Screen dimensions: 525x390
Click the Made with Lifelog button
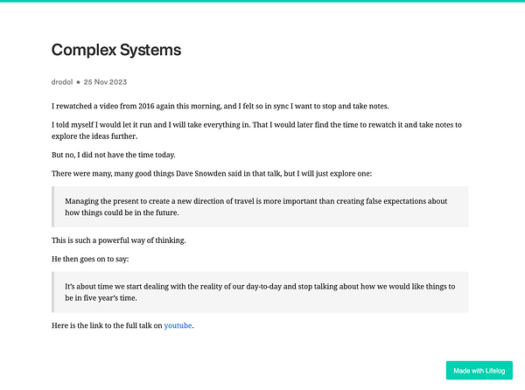(x=479, y=370)
